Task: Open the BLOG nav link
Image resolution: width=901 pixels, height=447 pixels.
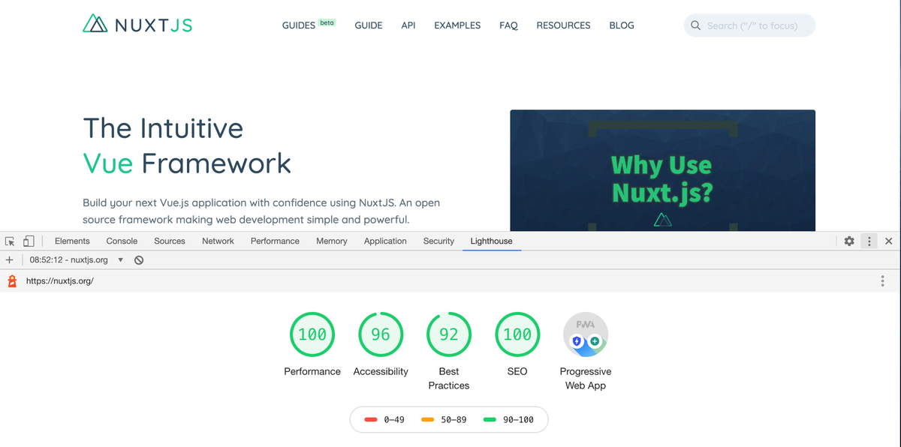Action: 622,25
